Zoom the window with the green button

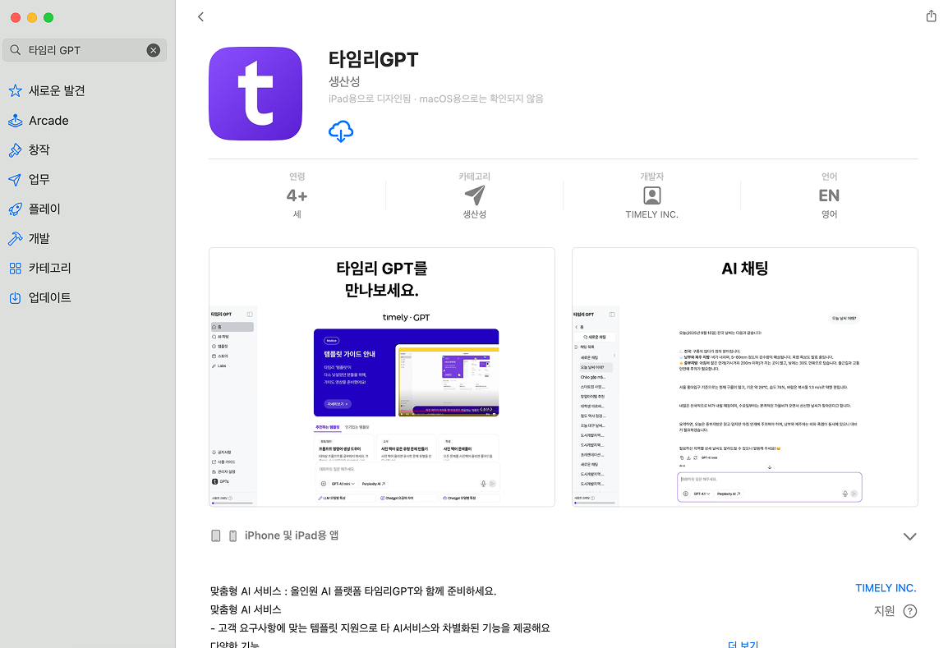click(48, 17)
